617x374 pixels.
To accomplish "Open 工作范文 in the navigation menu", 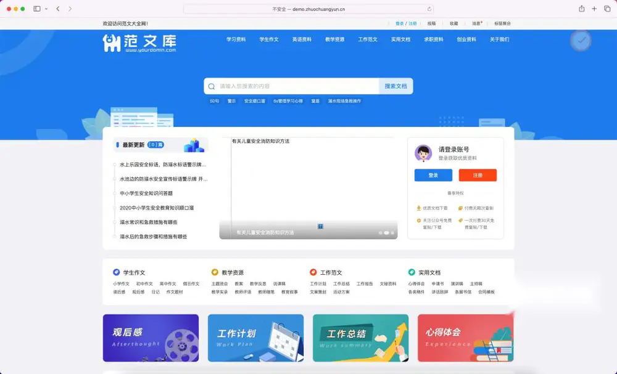I will (368, 39).
